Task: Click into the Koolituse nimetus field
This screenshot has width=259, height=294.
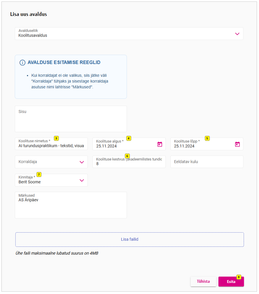Action: click(51, 146)
